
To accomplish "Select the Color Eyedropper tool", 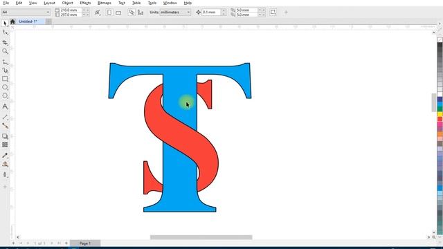I will click(5, 155).
